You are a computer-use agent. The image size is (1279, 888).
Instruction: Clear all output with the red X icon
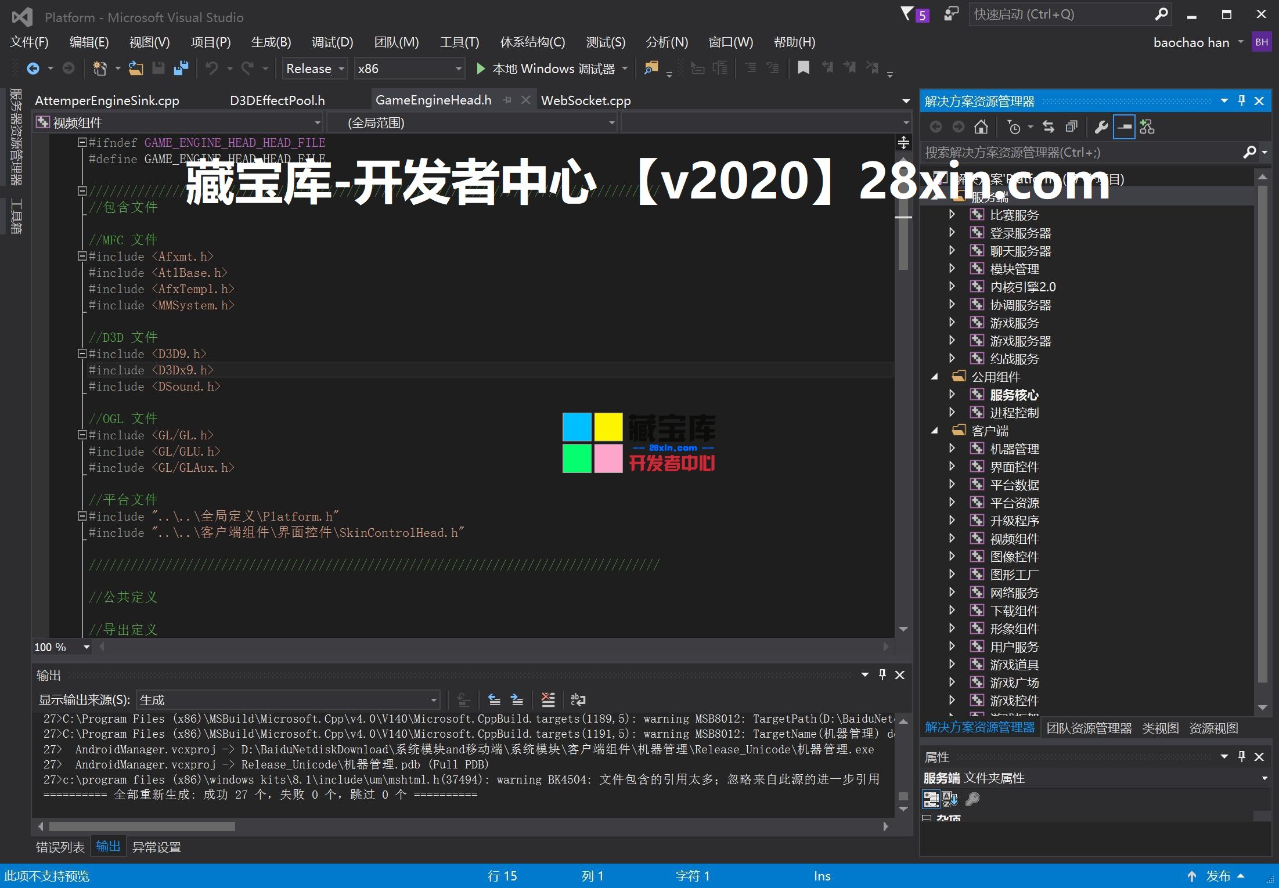(548, 699)
